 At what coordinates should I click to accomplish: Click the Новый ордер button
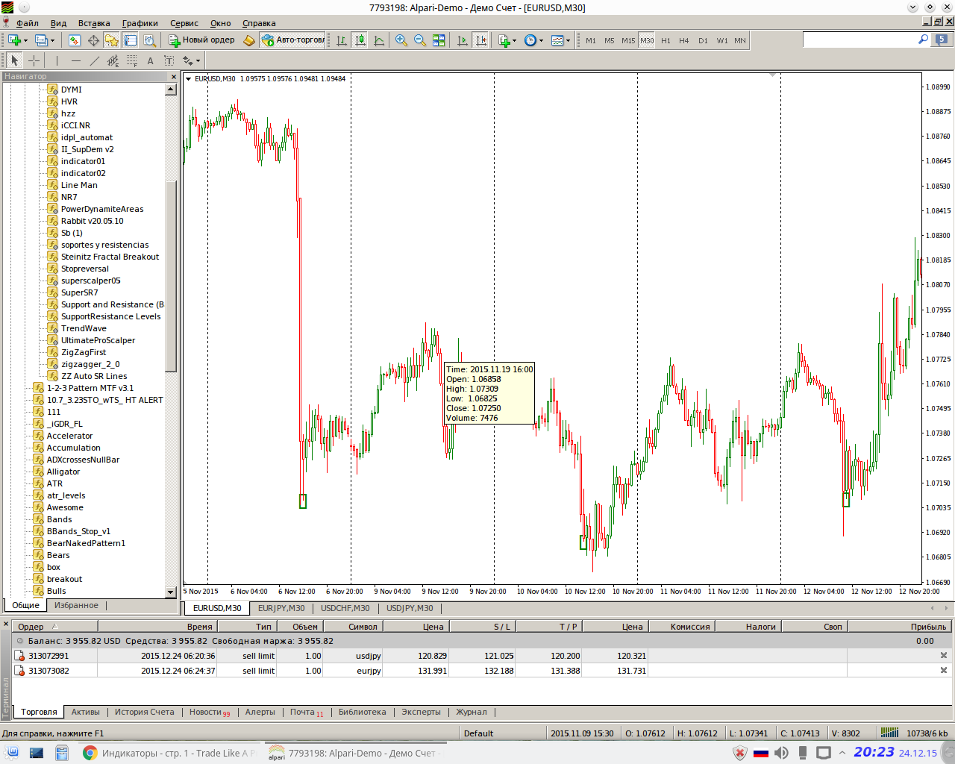pos(201,40)
